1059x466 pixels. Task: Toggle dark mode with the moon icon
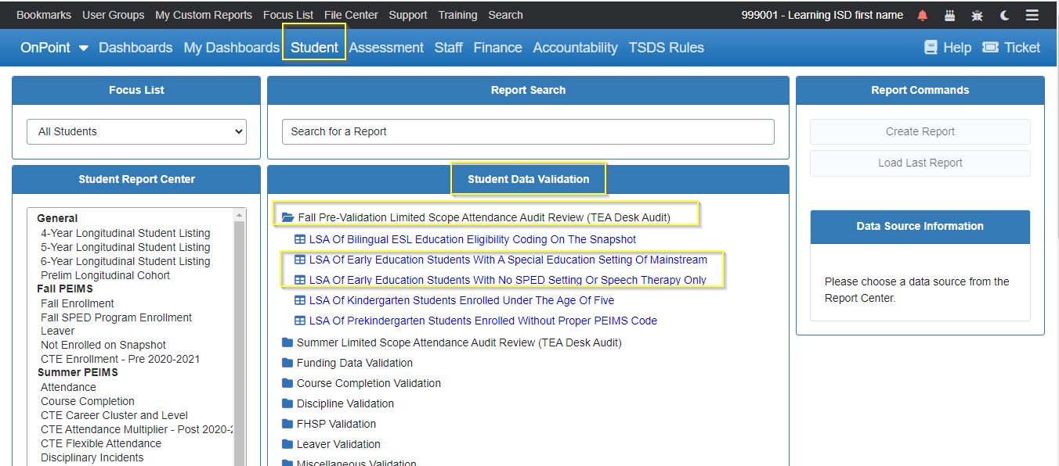tap(1005, 15)
